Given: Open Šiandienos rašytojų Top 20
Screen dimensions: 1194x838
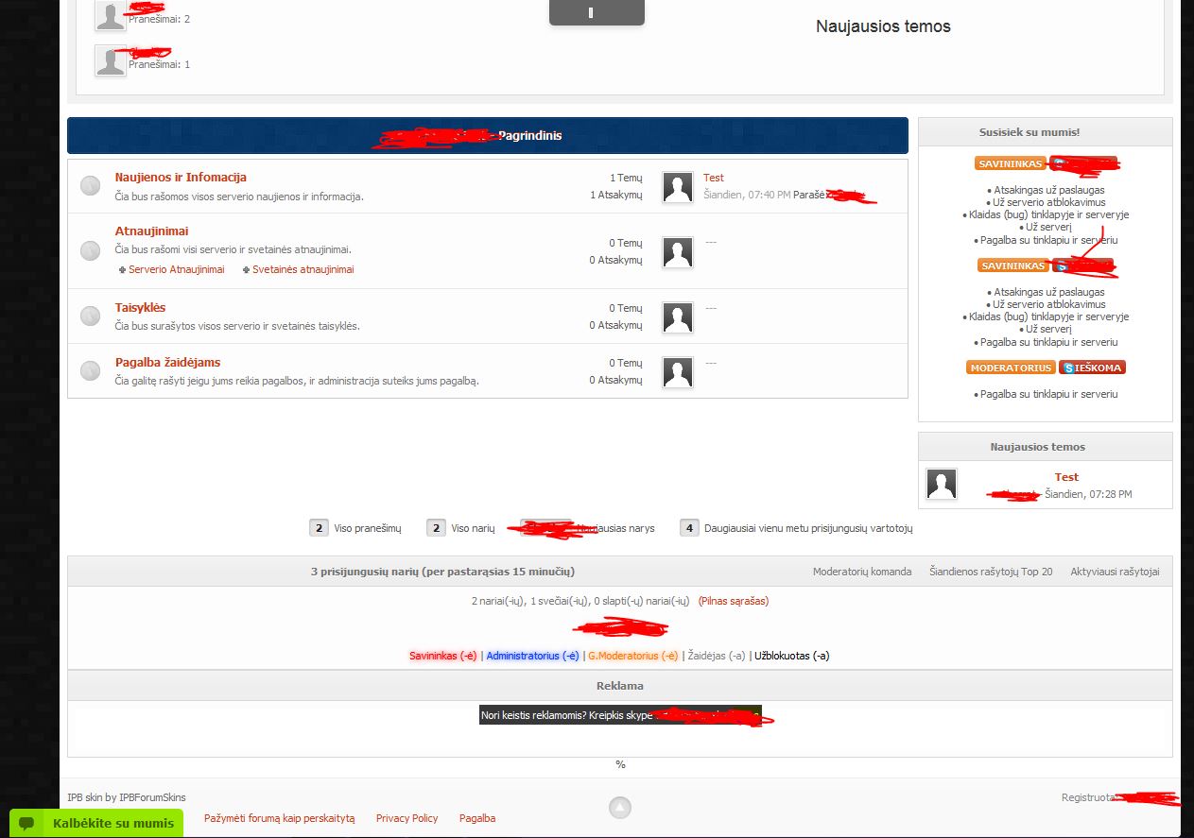Looking at the screenshot, I should coord(991,572).
